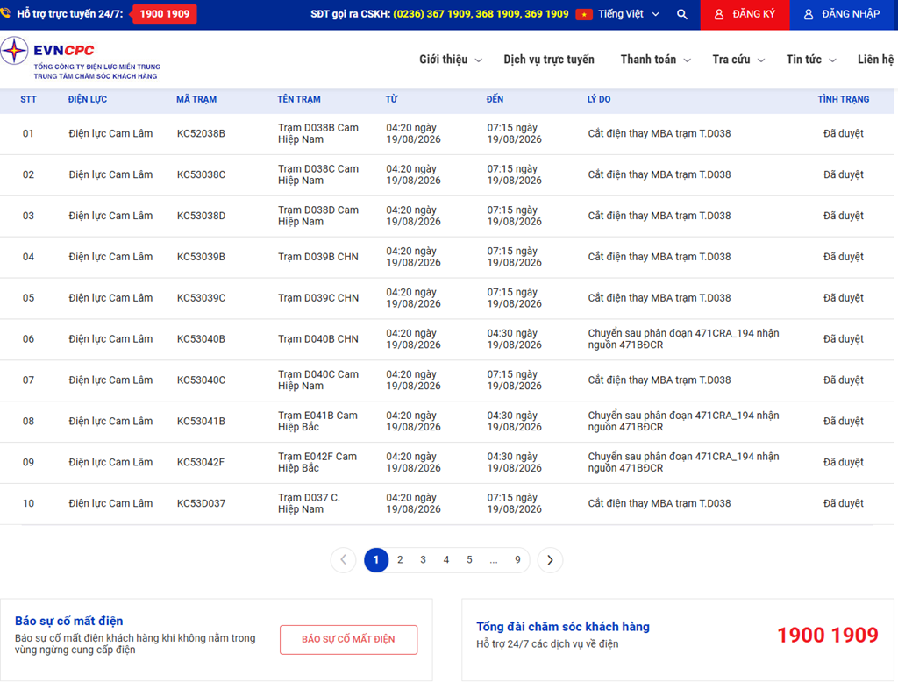Click the STT column header
Viewport: 898px width, 682px height.
pyautogui.click(x=28, y=100)
